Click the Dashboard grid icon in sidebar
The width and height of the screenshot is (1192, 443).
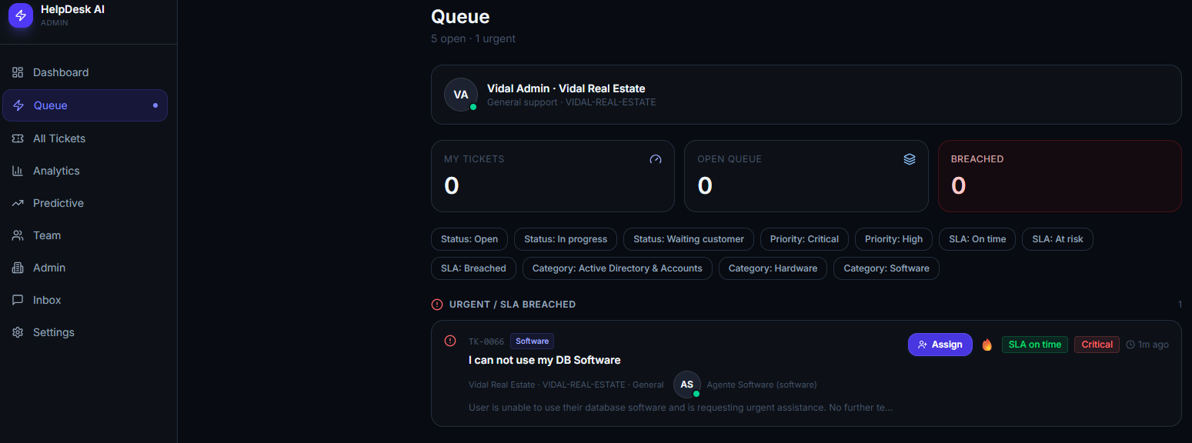point(18,72)
